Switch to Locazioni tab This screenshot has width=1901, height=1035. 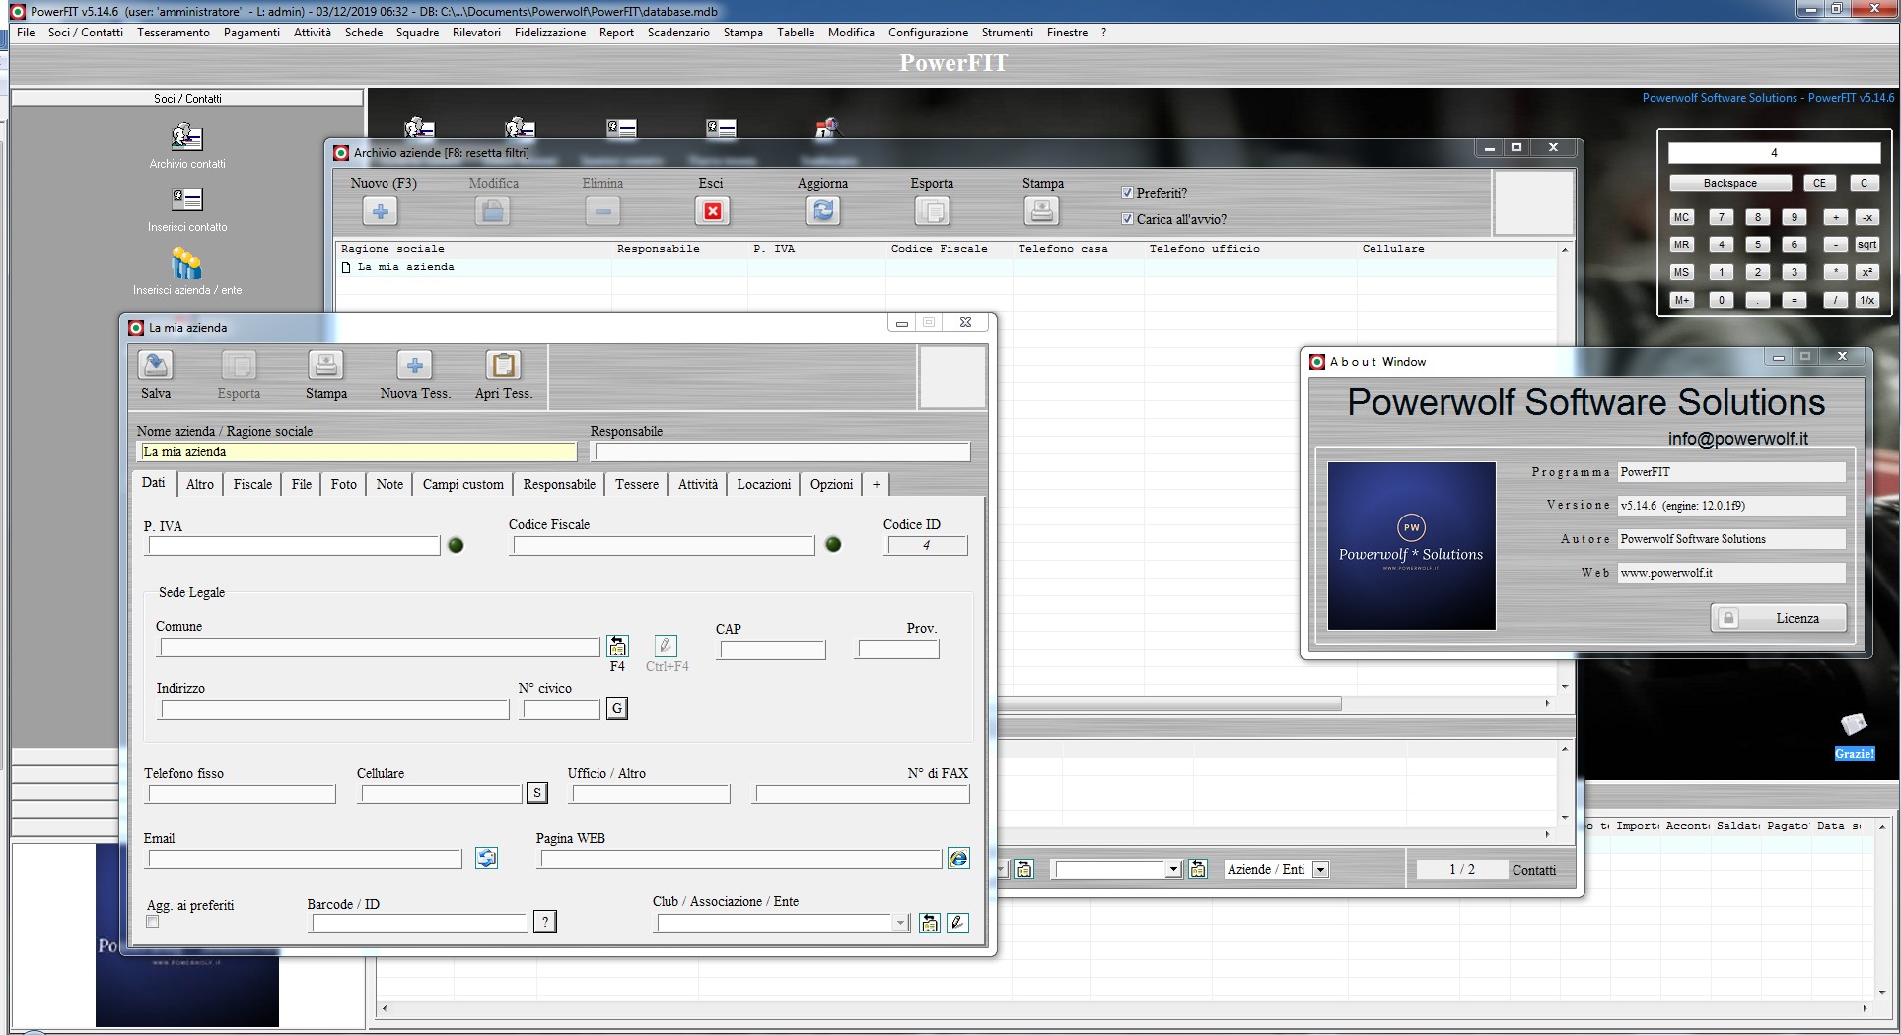click(764, 484)
